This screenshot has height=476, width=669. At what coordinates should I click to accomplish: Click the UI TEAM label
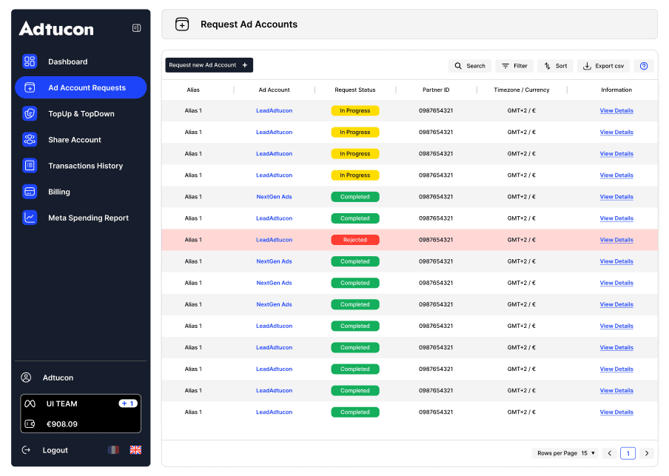pos(61,403)
